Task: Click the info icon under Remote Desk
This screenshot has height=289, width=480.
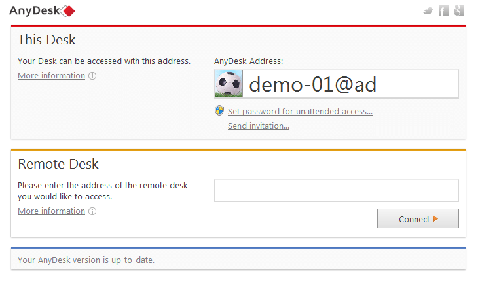Action: (92, 211)
